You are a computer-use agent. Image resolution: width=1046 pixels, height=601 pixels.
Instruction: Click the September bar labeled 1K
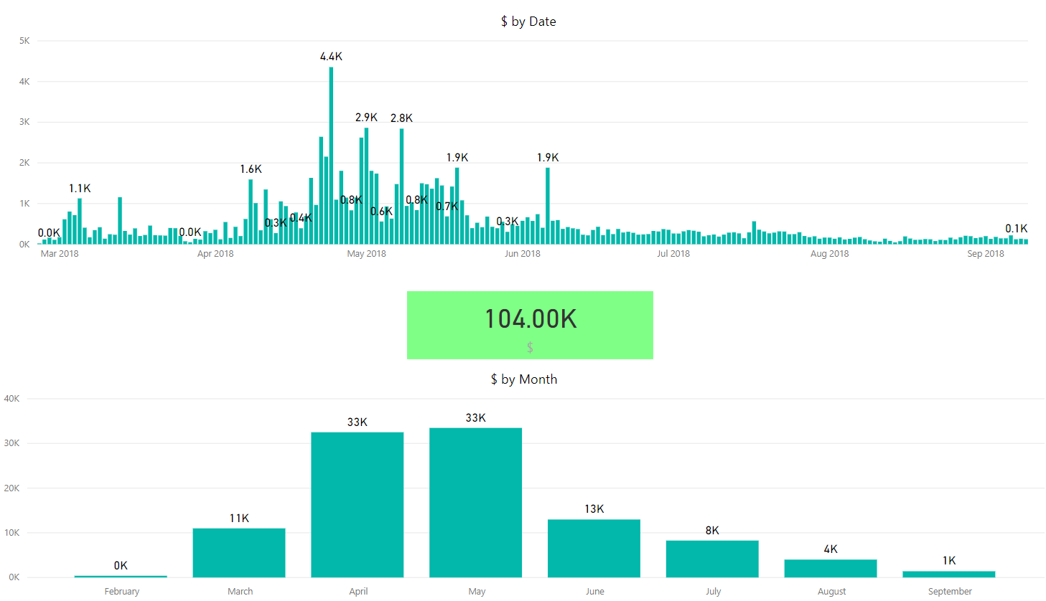949,574
